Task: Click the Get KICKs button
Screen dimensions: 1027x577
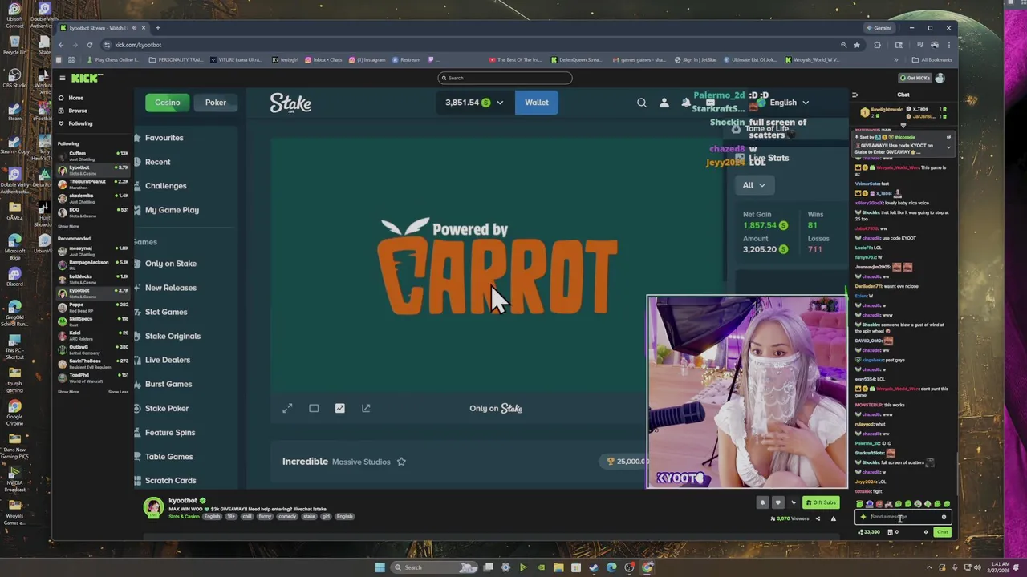Action: tap(915, 78)
